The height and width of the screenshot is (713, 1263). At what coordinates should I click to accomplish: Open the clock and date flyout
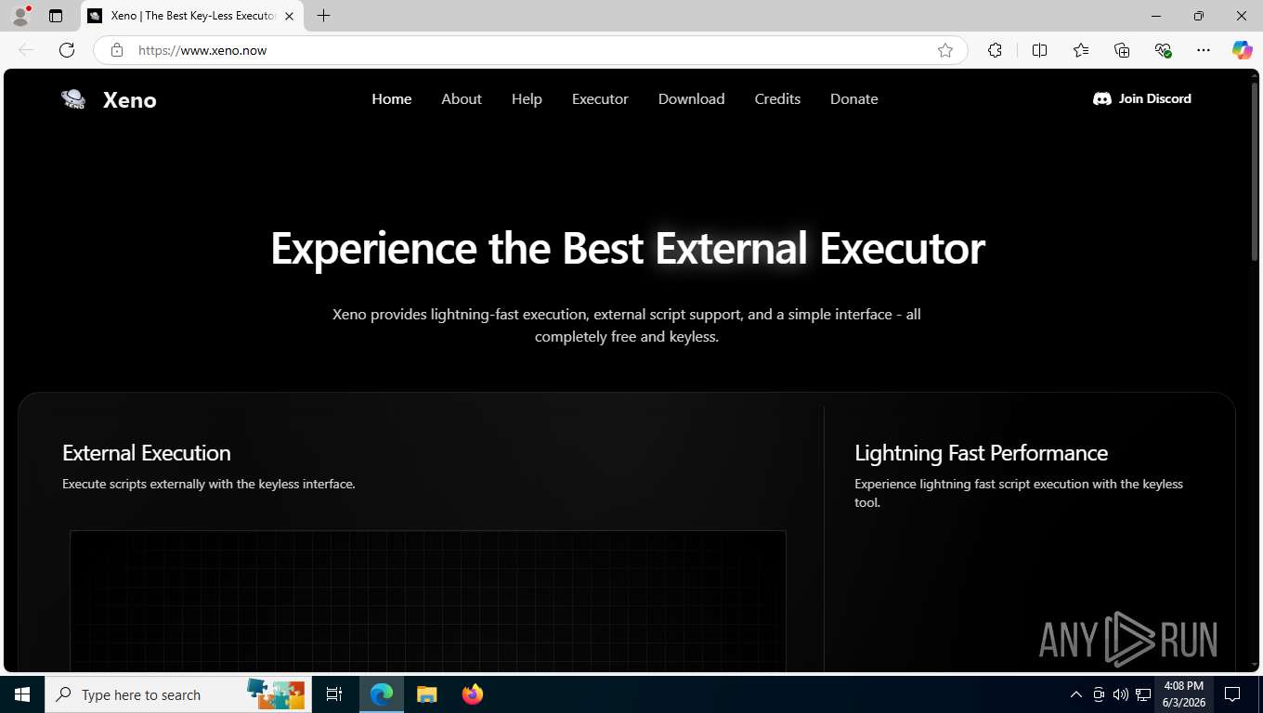pyautogui.click(x=1183, y=694)
